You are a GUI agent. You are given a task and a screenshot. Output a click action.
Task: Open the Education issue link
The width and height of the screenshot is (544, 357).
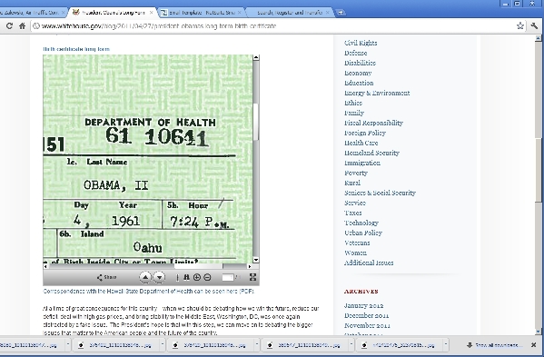359,83
